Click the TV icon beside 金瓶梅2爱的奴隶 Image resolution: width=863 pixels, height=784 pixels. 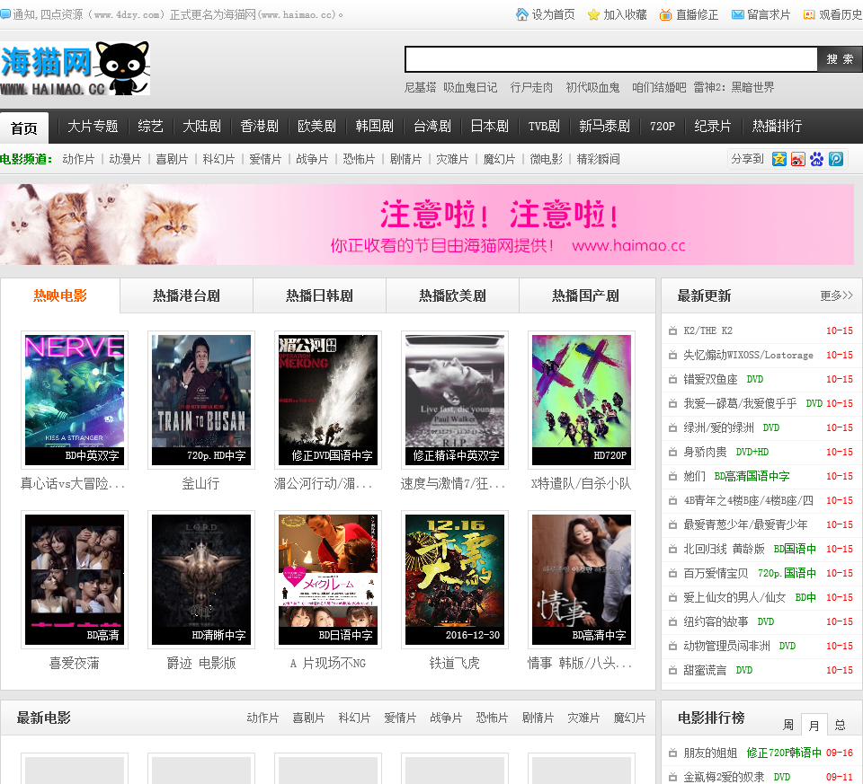(672, 777)
